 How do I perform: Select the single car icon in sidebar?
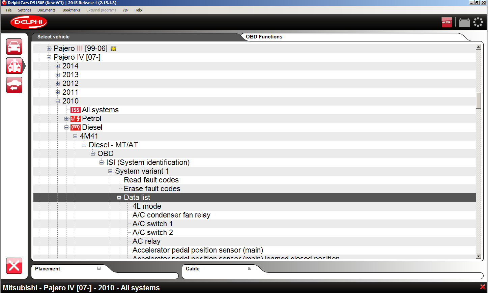pos(14,47)
